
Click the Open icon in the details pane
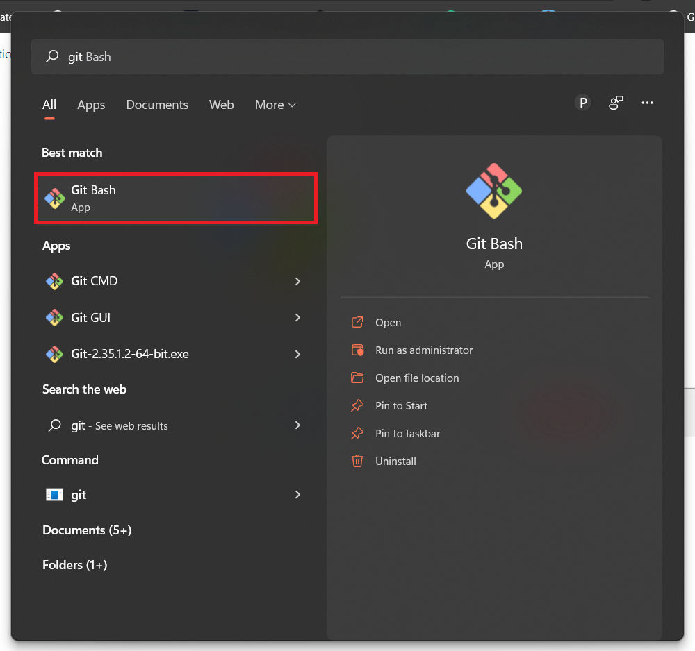[x=357, y=322]
